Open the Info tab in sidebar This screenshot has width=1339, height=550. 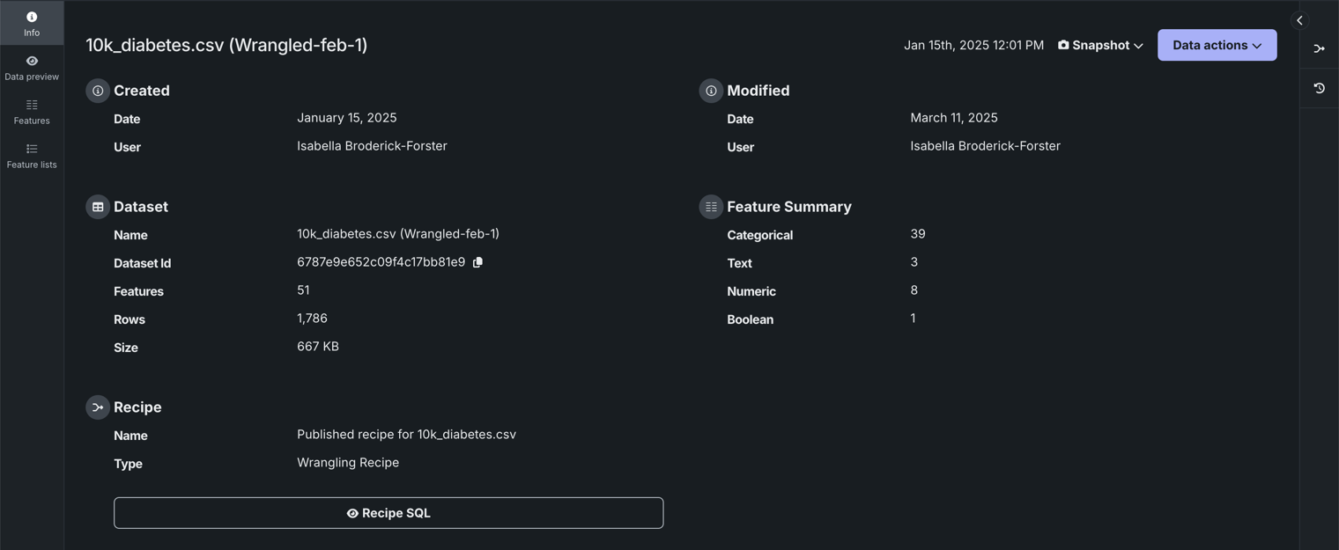32,24
